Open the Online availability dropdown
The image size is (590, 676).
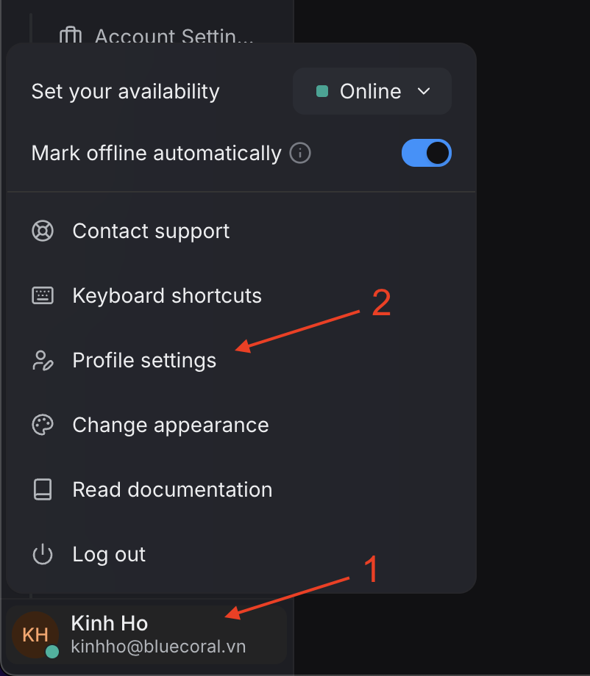coord(372,91)
